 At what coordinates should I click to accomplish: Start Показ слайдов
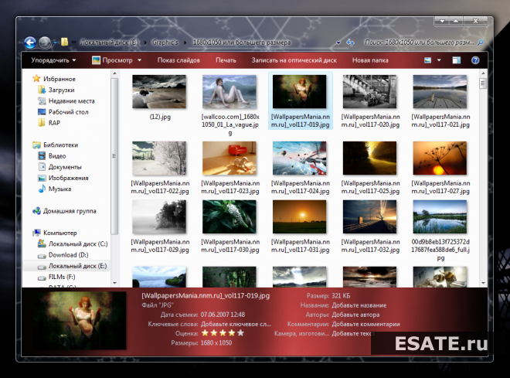point(178,60)
